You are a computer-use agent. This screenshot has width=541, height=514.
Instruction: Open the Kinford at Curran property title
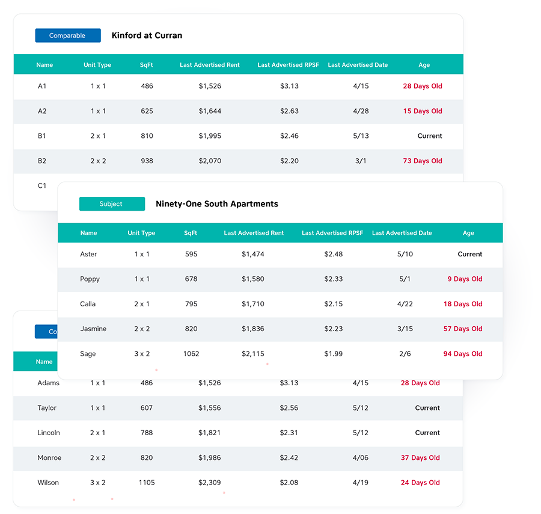tap(147, 36)
